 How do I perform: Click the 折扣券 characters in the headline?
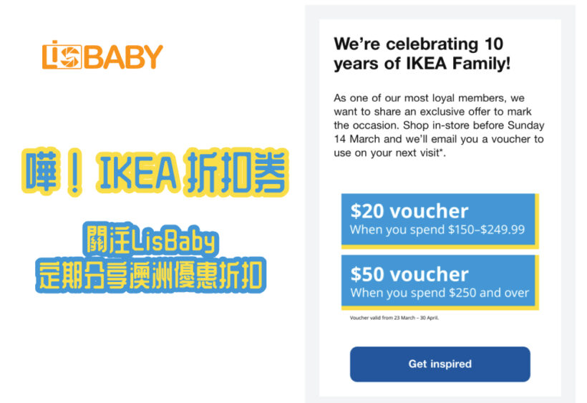(237, 172)
